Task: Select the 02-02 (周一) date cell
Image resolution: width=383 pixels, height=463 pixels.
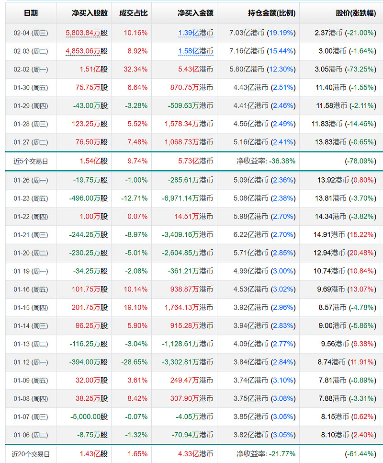Action: (x=31, y=69)
